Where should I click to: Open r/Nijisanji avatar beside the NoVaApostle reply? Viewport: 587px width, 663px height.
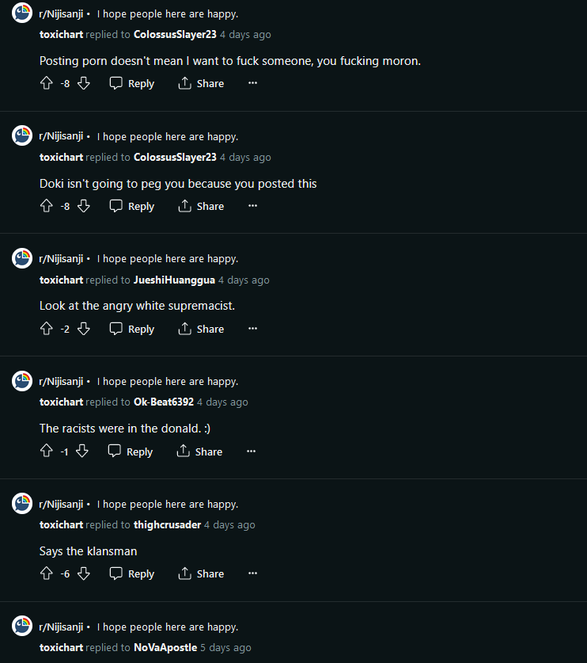tap(22, 626)
